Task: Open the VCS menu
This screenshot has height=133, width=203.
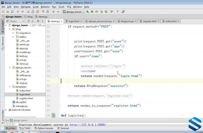Action: 69,7
